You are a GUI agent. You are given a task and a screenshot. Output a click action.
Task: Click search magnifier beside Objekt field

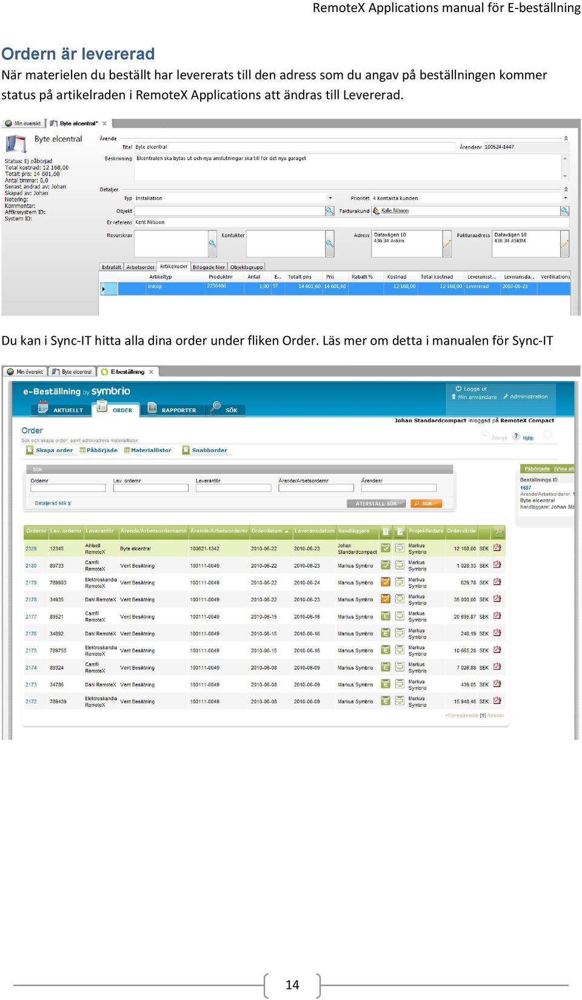[330, 211]
